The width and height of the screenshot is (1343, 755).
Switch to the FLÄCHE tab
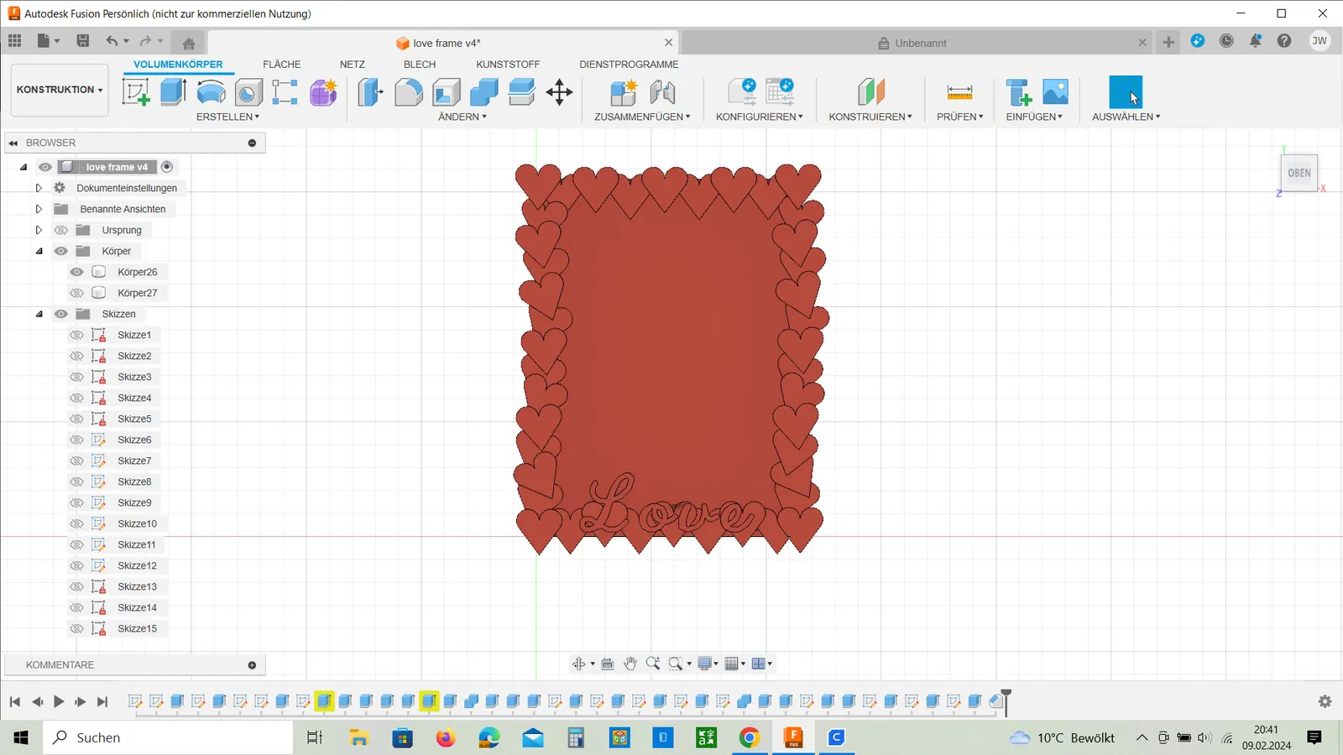[x=281, y=65]
